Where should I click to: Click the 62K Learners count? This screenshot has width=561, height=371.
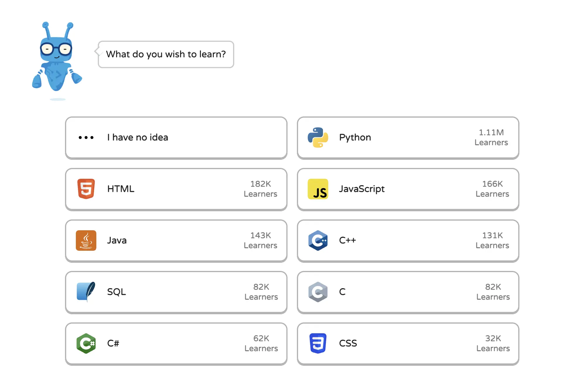coord(261,343)
